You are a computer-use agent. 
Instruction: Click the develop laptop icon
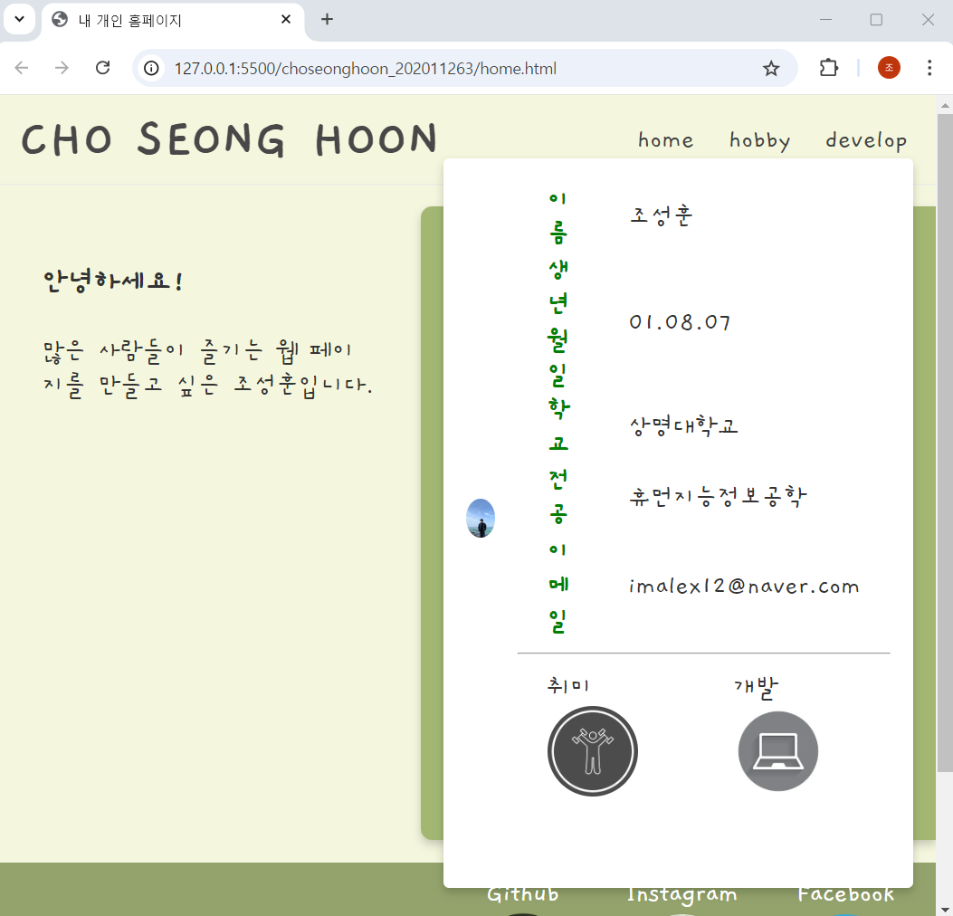(778, 751)
